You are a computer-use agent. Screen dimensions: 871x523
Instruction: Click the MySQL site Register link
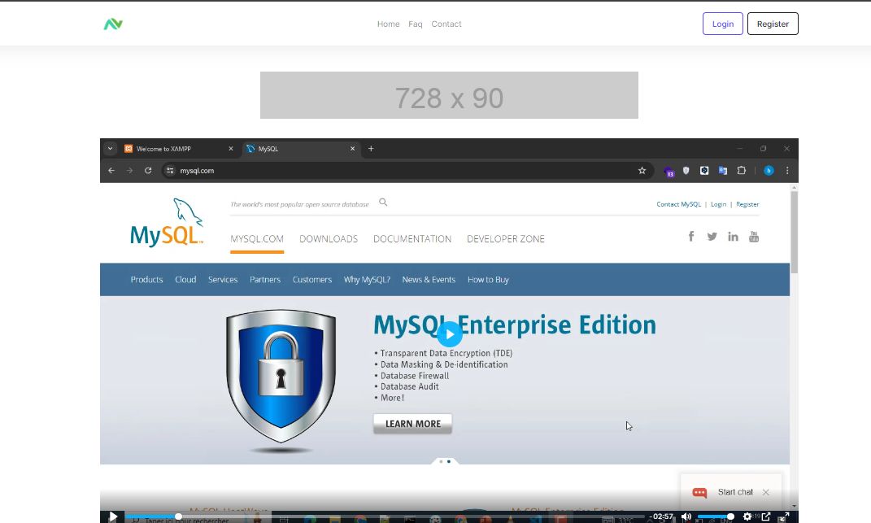coord(747,204)
